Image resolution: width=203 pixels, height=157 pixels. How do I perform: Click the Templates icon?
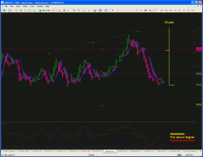(106, 10)
